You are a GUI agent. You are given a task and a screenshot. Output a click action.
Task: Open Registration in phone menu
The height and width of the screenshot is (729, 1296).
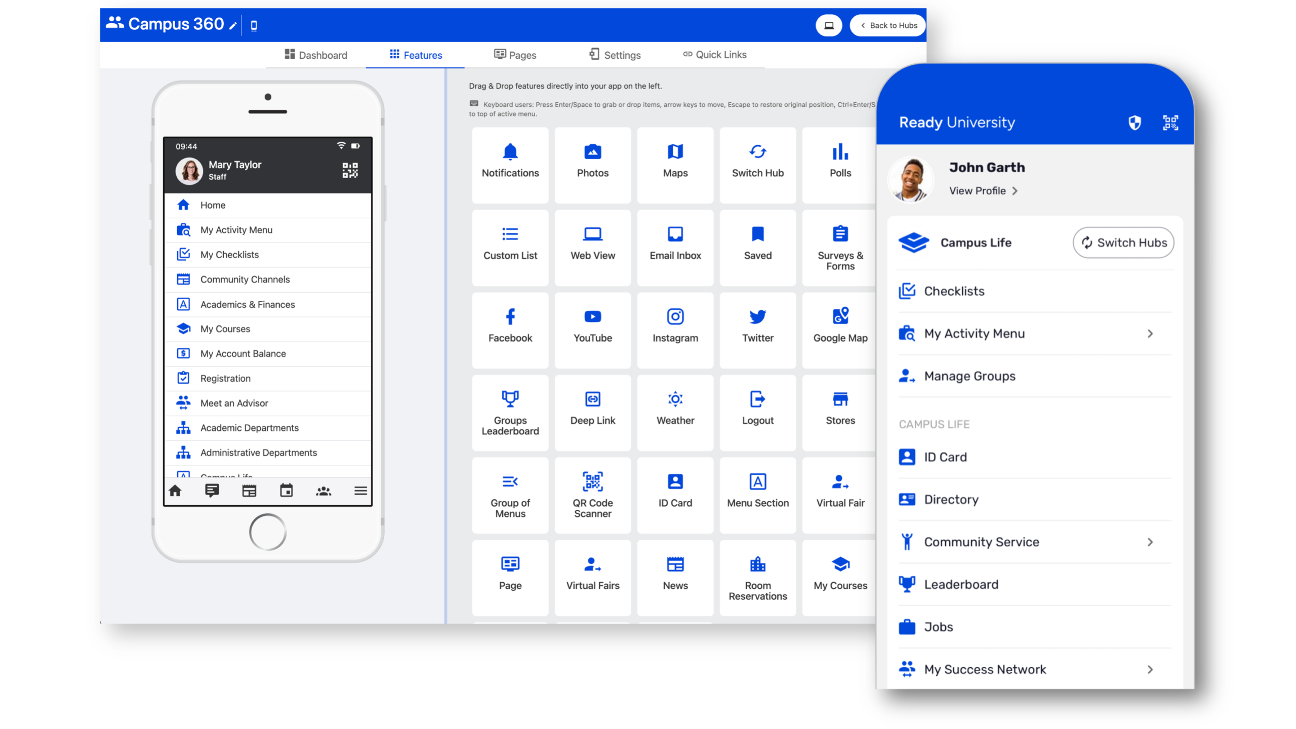(x=268, y=378)
